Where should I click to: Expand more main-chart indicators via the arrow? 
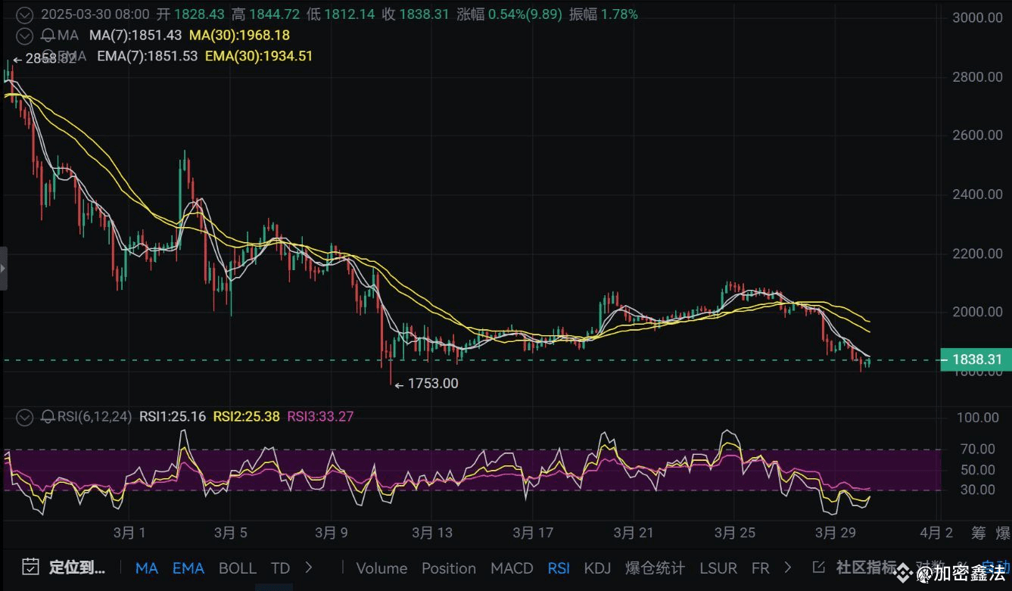click(x=309, y=568)
